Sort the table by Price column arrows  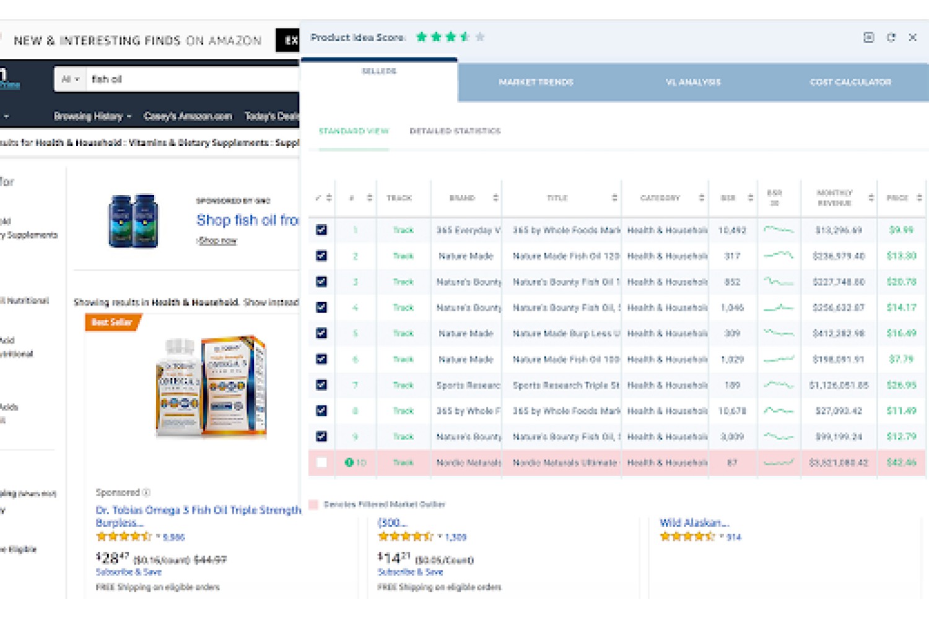click(919, 198)
